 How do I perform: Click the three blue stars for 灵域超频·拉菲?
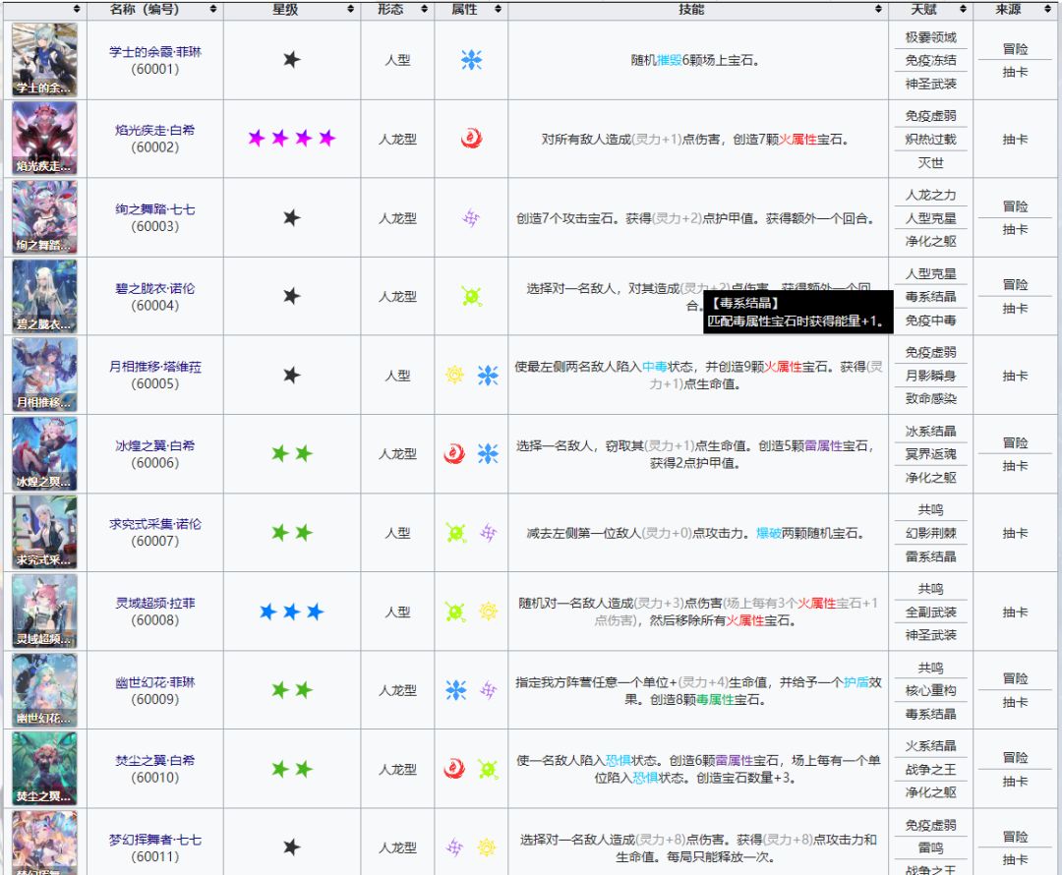click(x=292, y=612)
